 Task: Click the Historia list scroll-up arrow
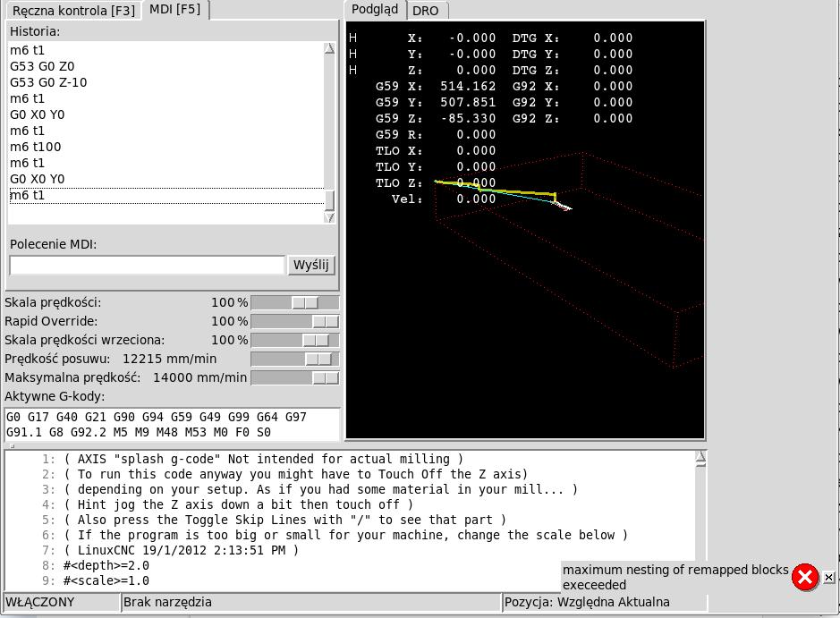coord(329,48)
